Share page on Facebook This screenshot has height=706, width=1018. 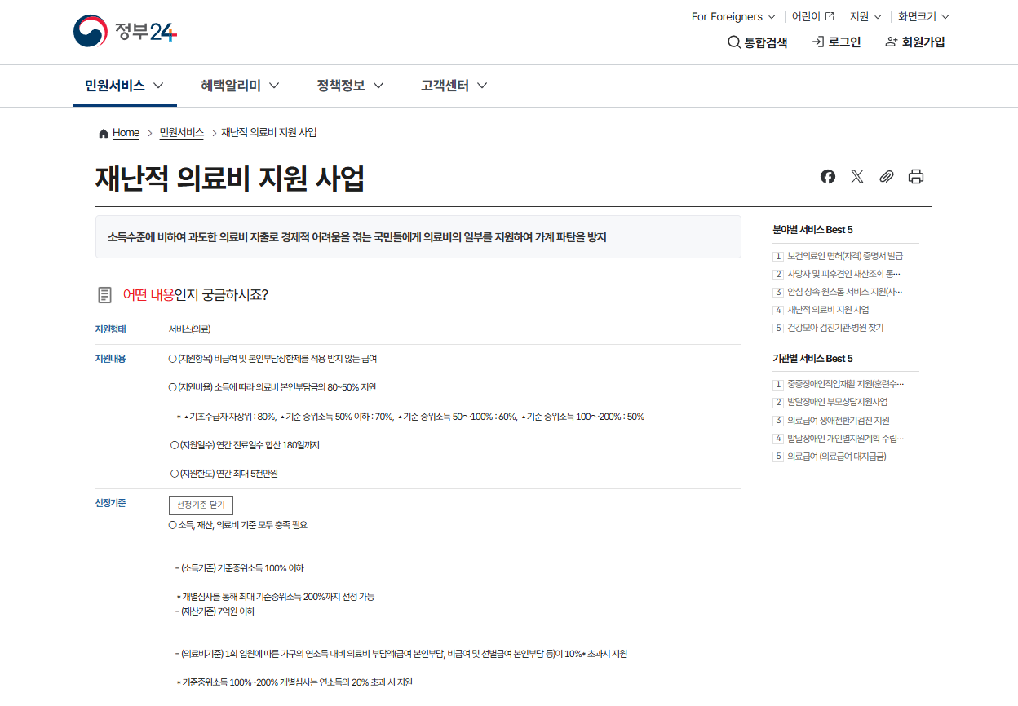827,176
